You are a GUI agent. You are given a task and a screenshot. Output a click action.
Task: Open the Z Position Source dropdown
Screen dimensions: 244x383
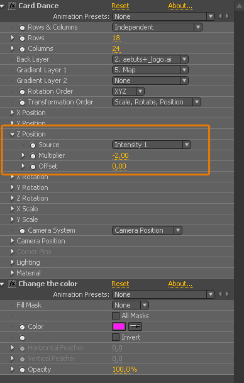click(152, 145)
